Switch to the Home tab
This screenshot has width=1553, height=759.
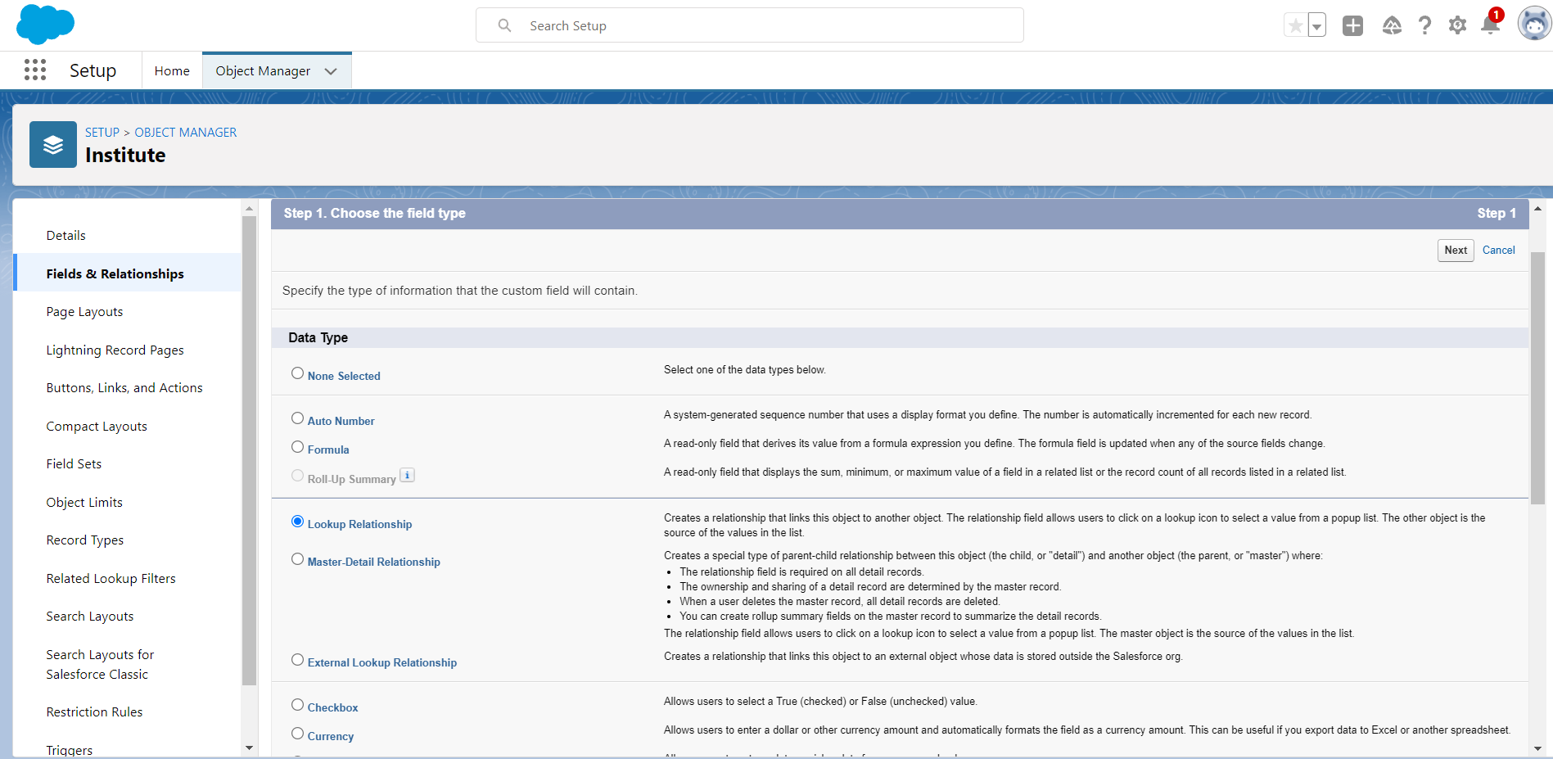click(x=172, y=71)
